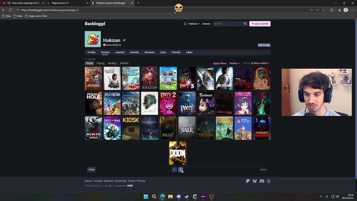Click the browser address bar URL
Screen dimensions: 357x201
pos(50,10)
